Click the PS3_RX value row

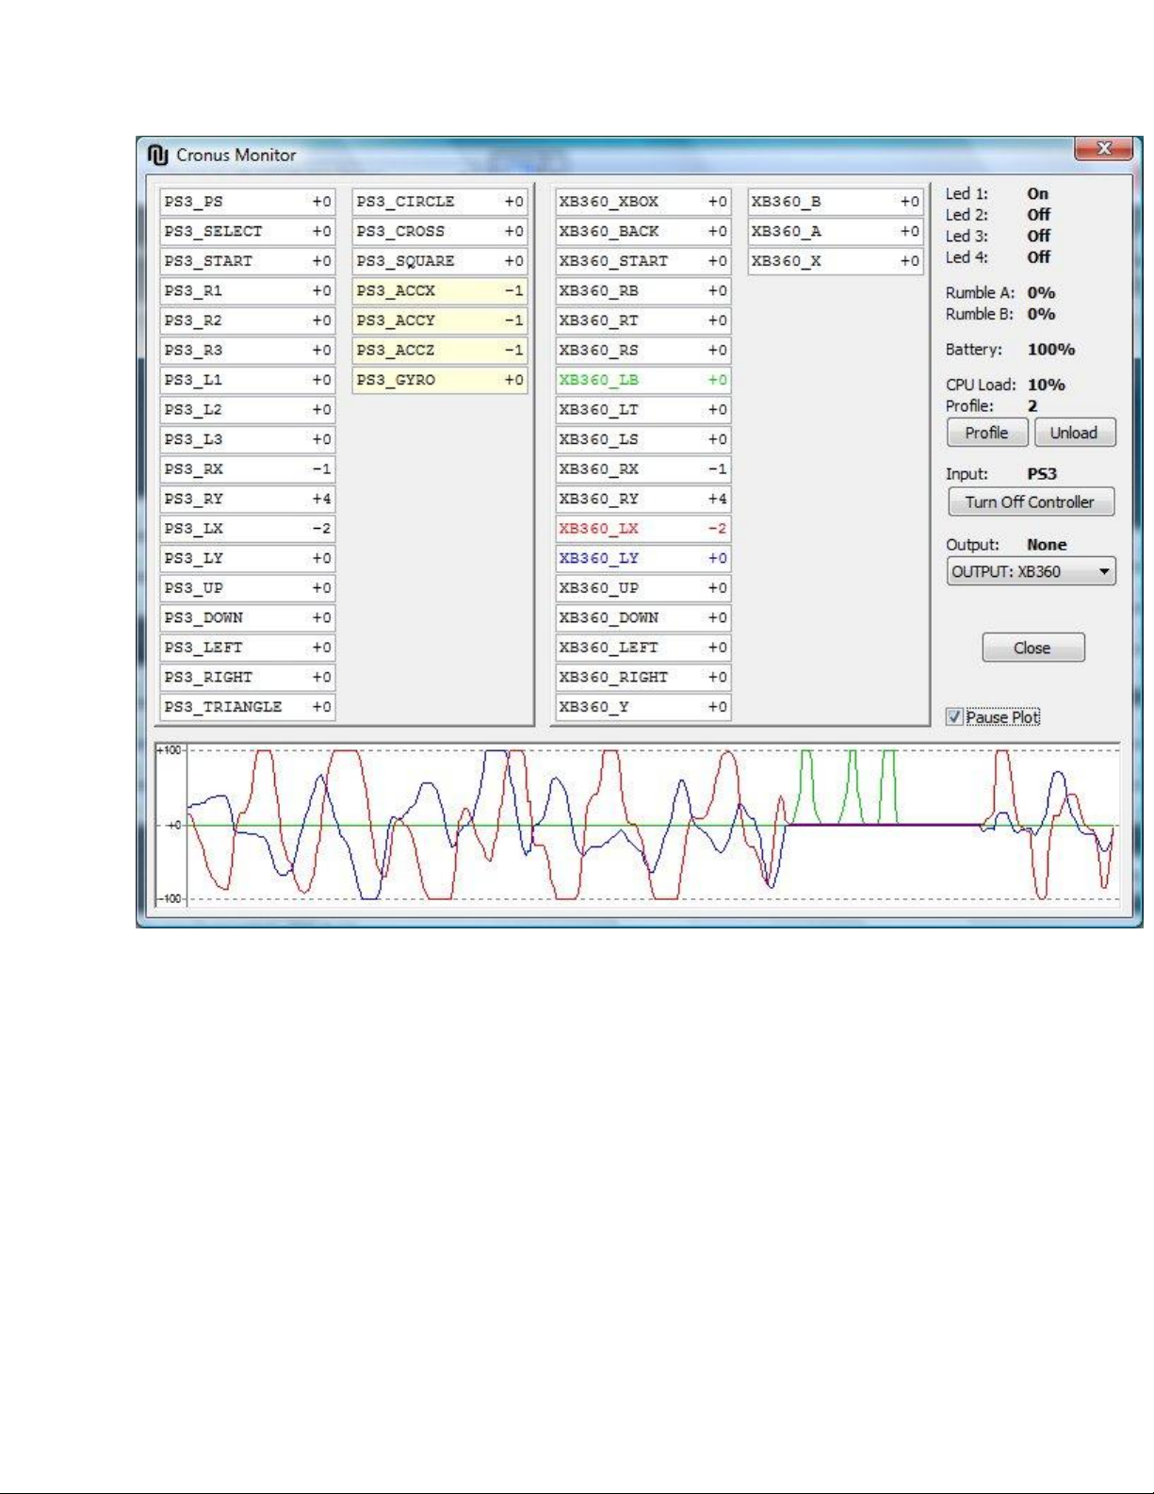(248, 468)
